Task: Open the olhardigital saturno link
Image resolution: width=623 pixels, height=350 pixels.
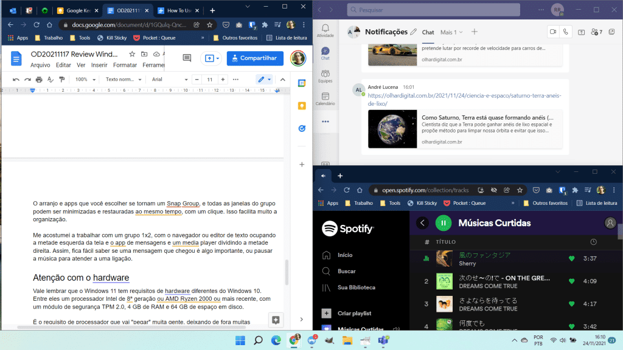Action: [x=464, y=100]
